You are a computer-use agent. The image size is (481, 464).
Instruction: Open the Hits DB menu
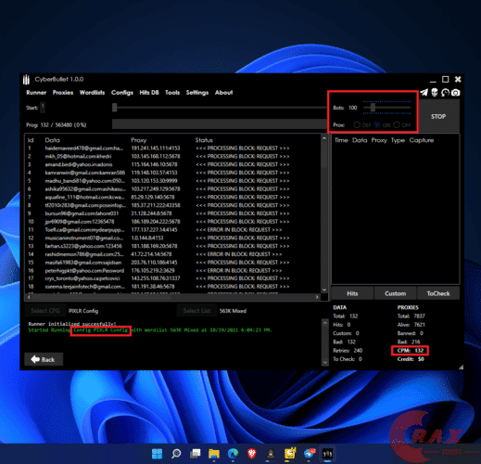[x=149, y=93]
